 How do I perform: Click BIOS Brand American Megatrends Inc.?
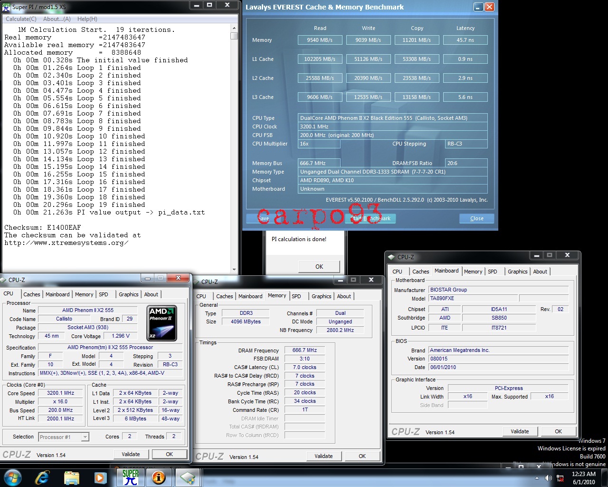pos(499,350)
